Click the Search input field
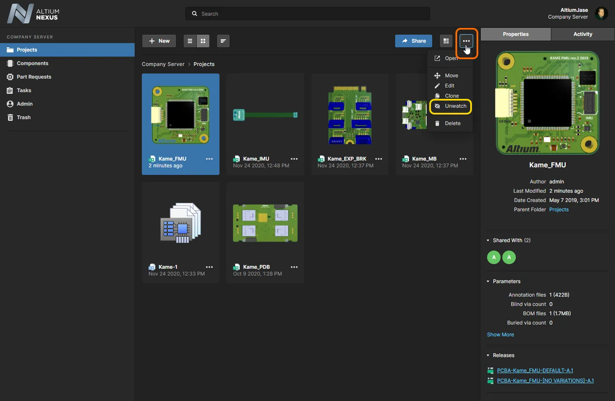This screenshot has width=615, height=401. tap(307, 14)
